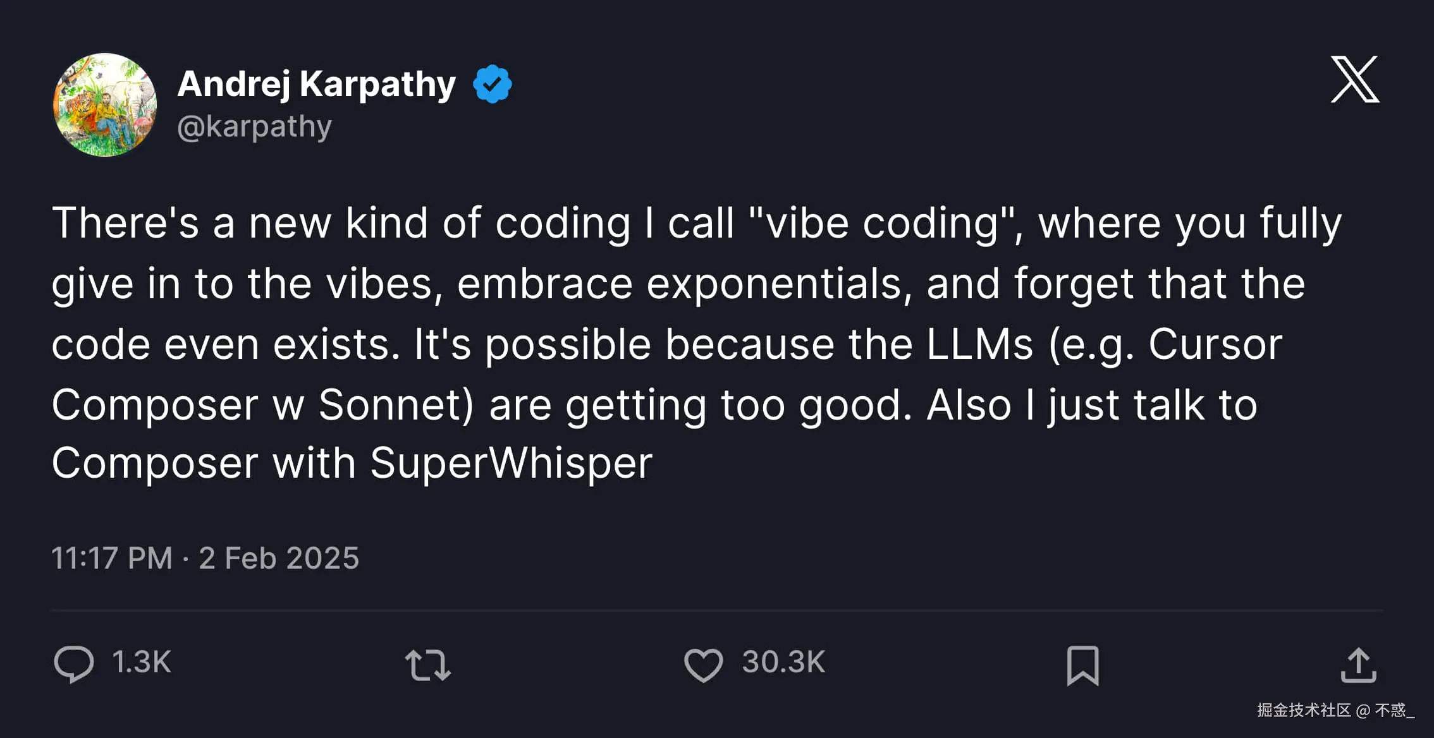Toggle bookmark status of the tweet

1082,665
